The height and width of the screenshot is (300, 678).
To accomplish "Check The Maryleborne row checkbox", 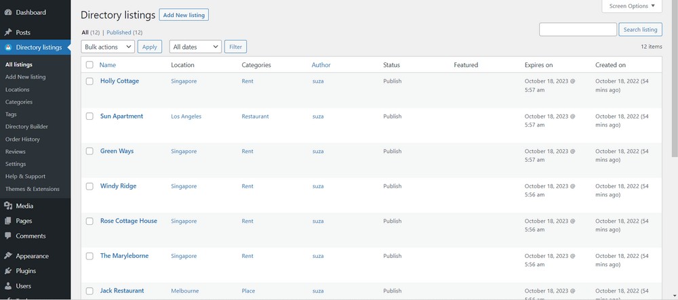I will pos(89,256).
